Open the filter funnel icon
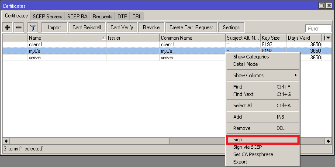This screenshot has height=167, width=335. 33,27
